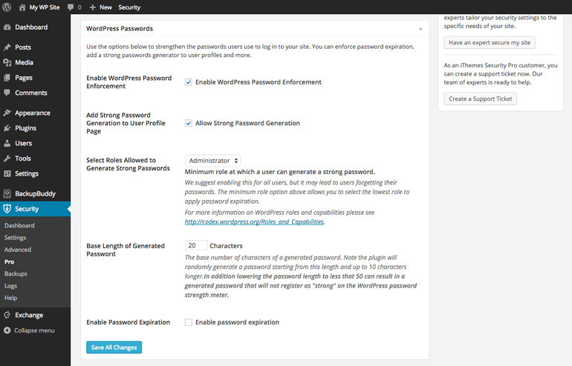Select the Pro submenu item

pos(9,262)
